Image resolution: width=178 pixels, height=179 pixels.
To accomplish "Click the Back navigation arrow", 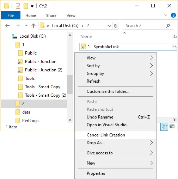I will click(x=7, y=26).
